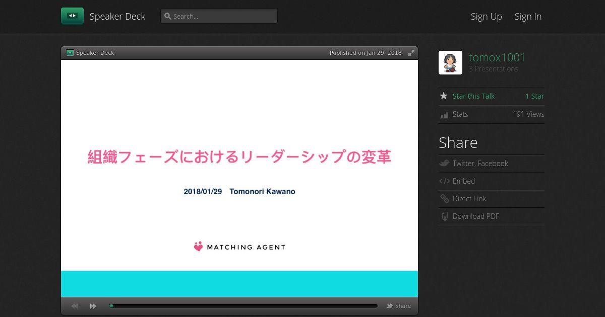
Task: Click the star icon beside Star this Talk
Action: tap(444, 96)
